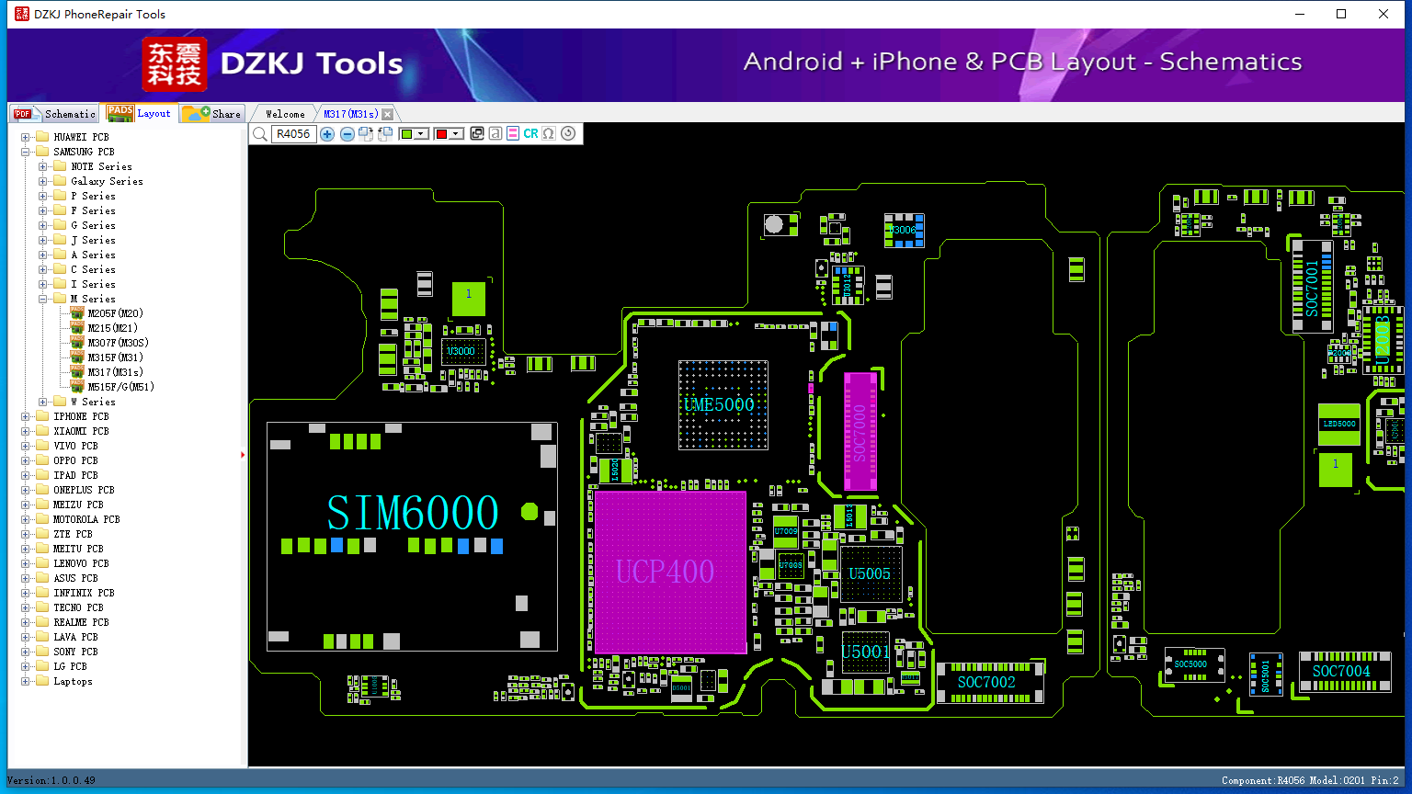Expand the IPHONE PCB node

click(26, 416)
